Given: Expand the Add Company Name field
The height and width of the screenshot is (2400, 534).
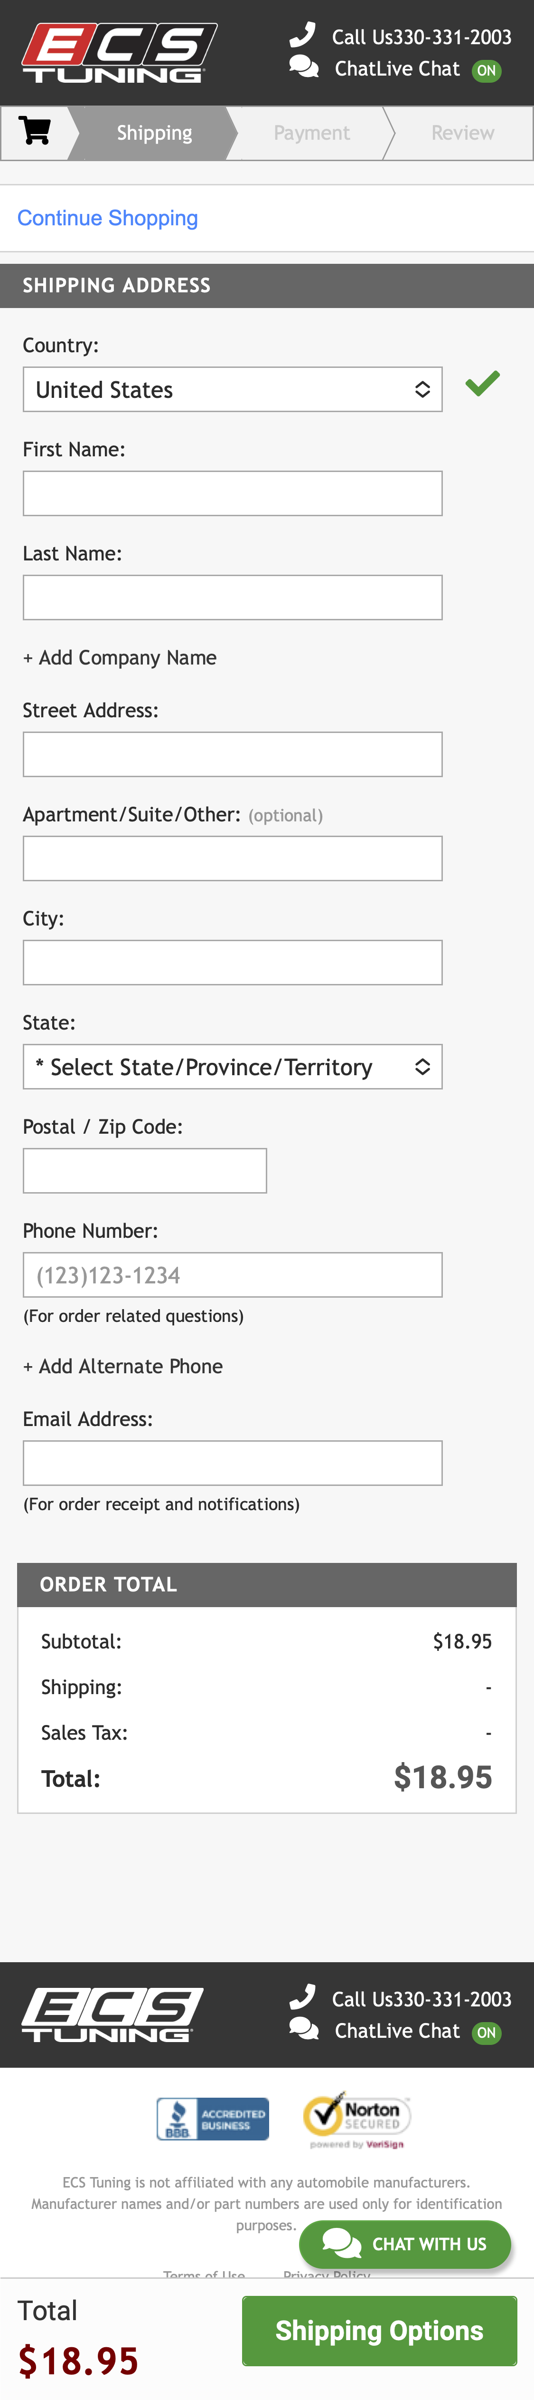Looking at the screenshot, I should coord(119,657).
